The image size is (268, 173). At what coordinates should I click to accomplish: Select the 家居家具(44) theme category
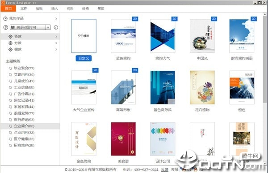24,107
